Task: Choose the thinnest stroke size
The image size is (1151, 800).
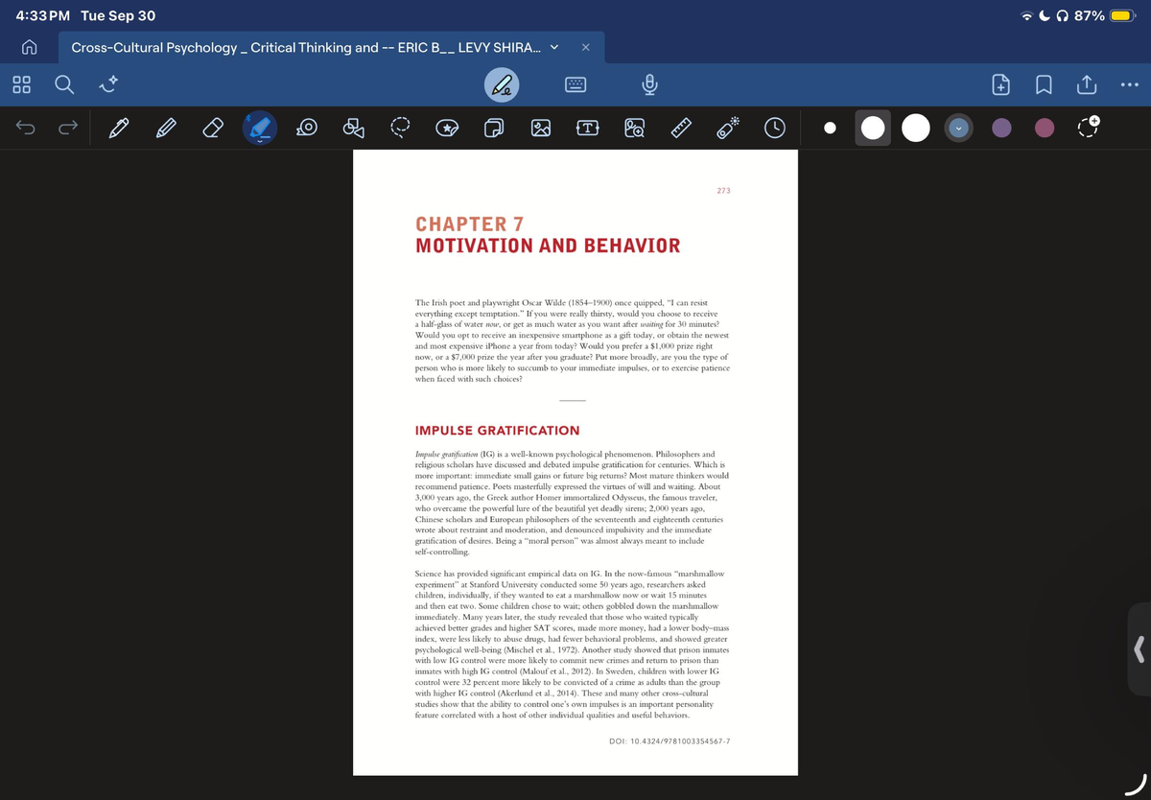Action: (830, 129)
